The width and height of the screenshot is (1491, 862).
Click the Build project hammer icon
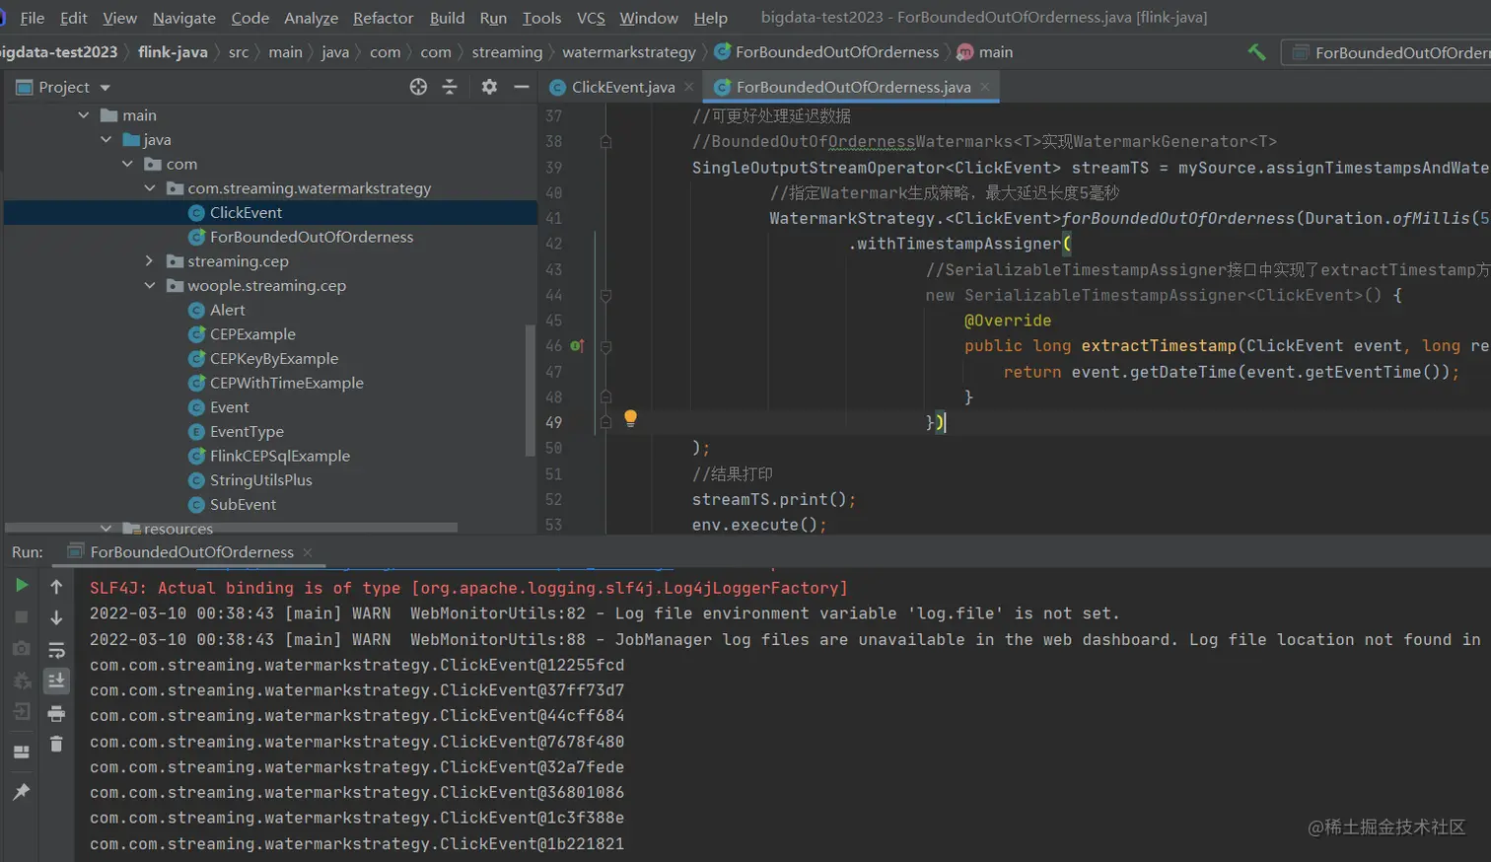(x=1256, y=52)
